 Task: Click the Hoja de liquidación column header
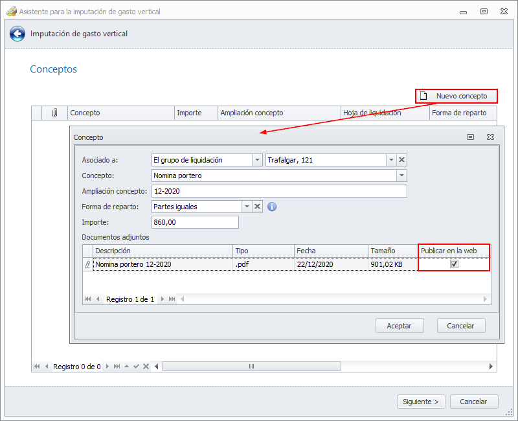(x=385, y=113)
